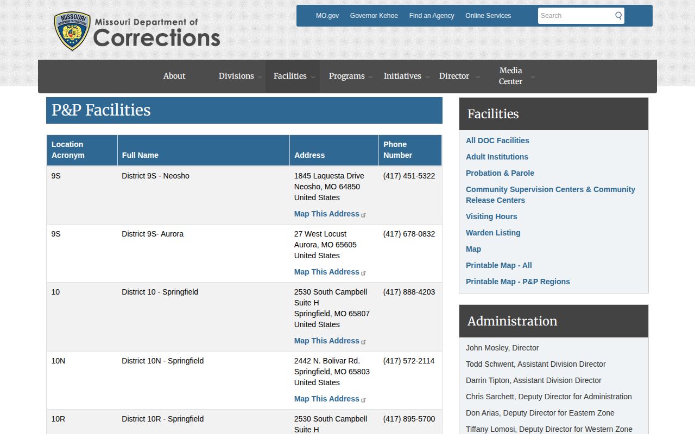The image size is (695, 434).
Task: Open Probation & Parole sidebar link
Action: coord(500,173)
